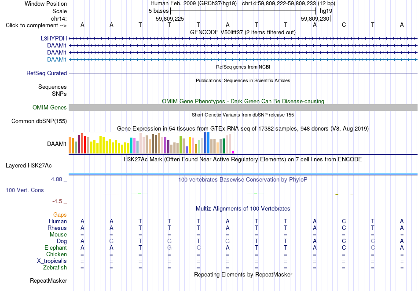Click the chr14:59,809,222-59,809,233 position text
Image resolution: width=418 pixels, height=291 pixels.
coord(289,4)
